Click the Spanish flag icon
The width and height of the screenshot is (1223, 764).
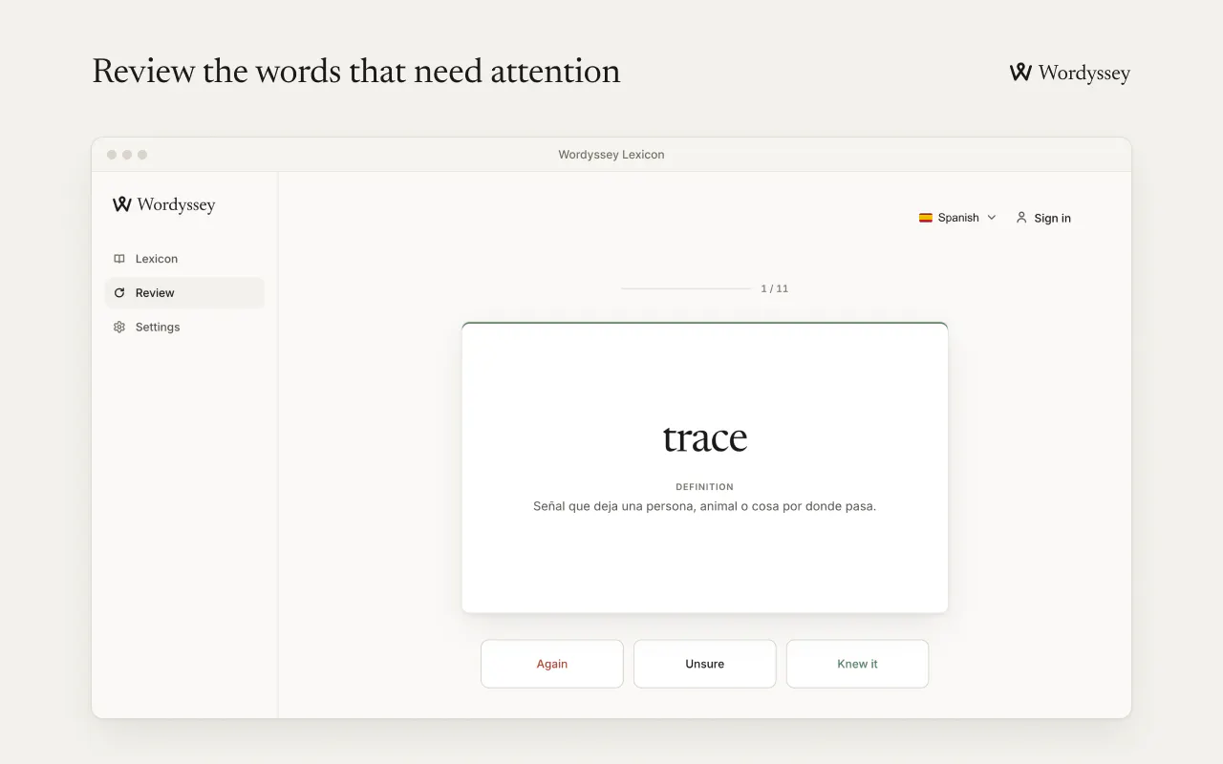(926, 218)
